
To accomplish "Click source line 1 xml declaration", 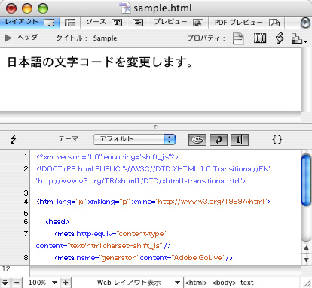I will (x=107, y=157).
